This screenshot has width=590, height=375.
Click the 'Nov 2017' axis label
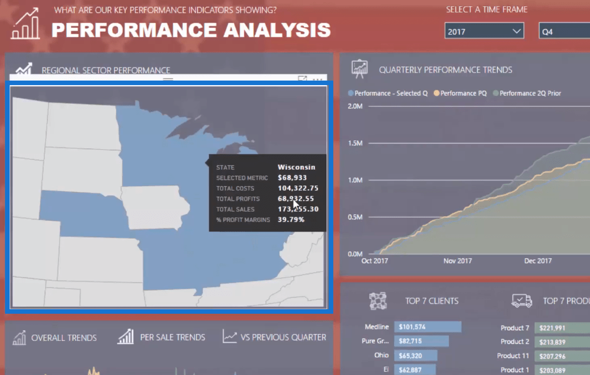(x=457, y=260)
